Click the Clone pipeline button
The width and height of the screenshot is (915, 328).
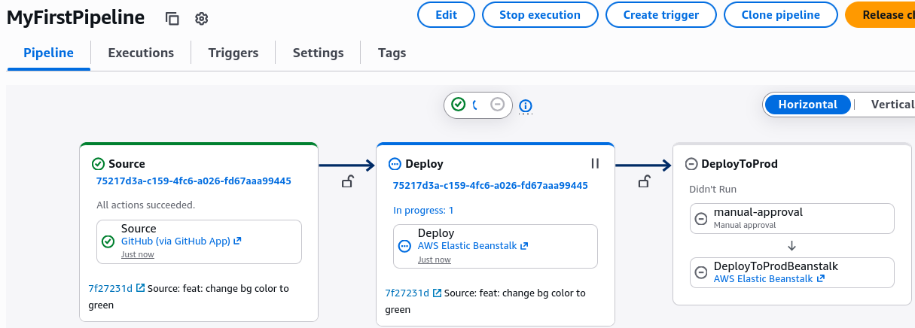781,14
